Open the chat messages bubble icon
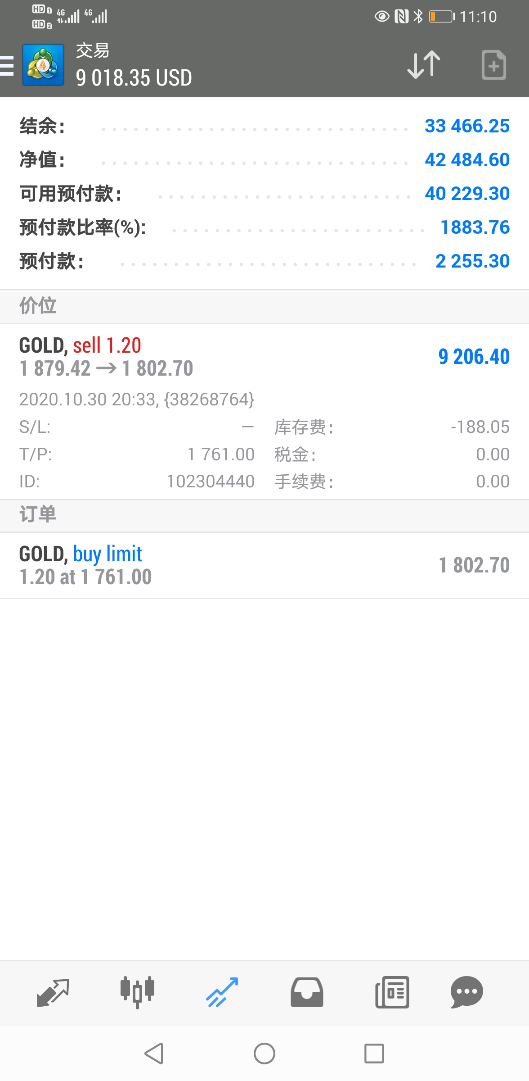The width and height of the screenshot is (529, 1081). tap(467, 992)
